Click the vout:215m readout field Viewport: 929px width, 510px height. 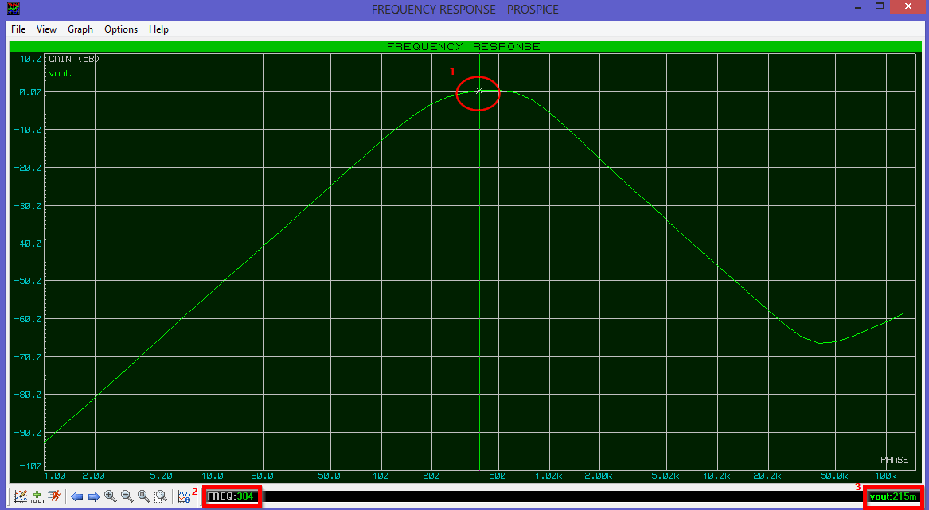coord(895,496)
